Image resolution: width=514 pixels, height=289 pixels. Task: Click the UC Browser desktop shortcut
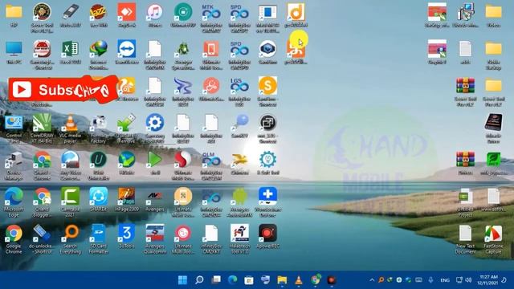point(127,88)
